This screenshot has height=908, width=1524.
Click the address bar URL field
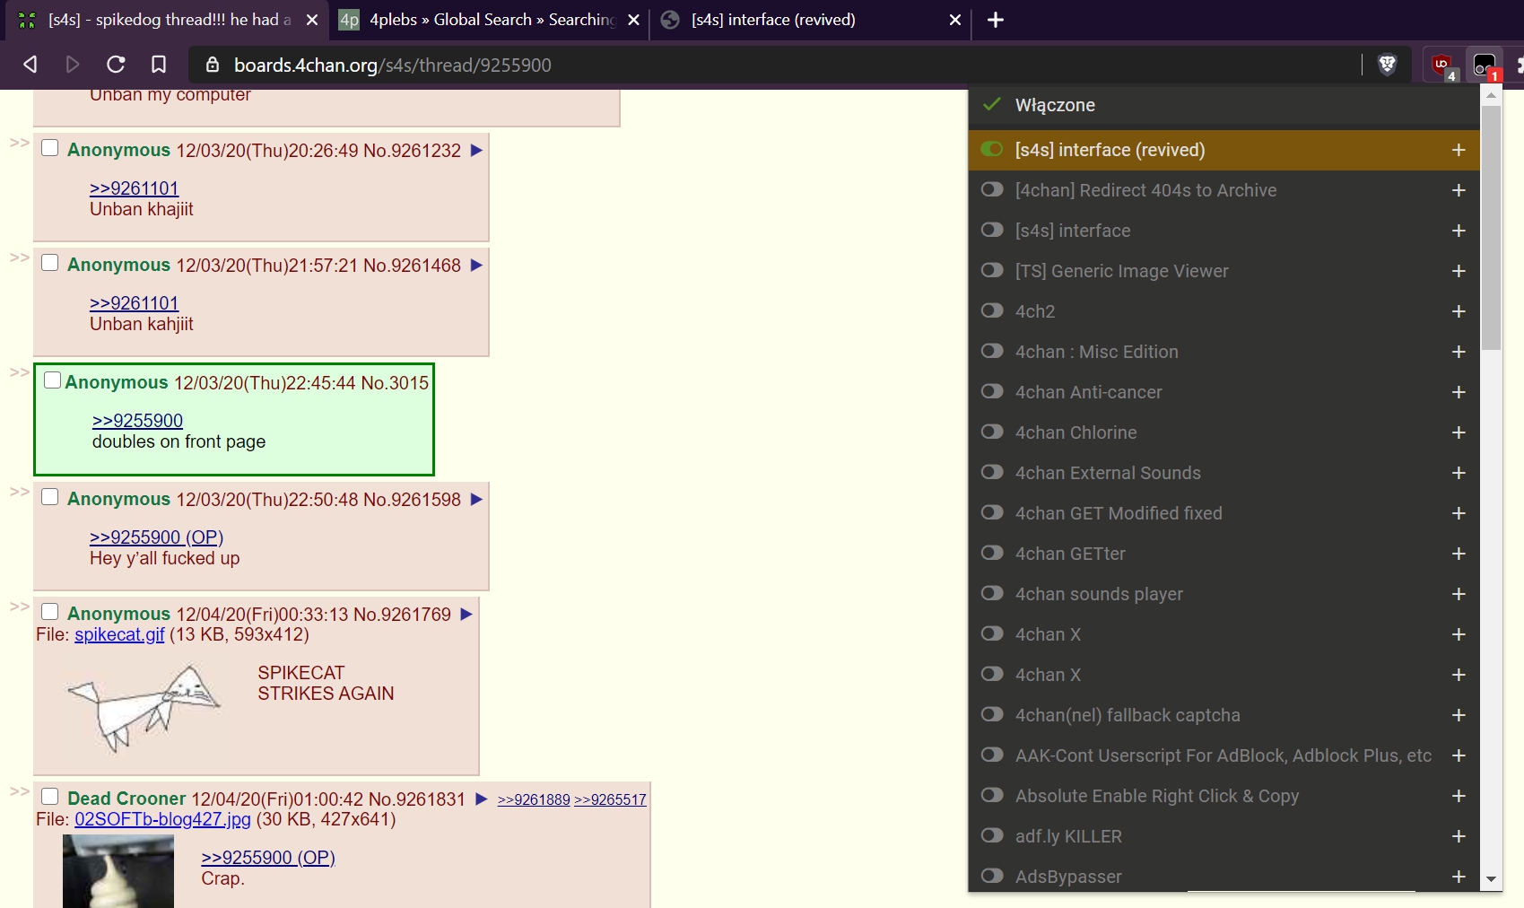click(x=776, y=65)
